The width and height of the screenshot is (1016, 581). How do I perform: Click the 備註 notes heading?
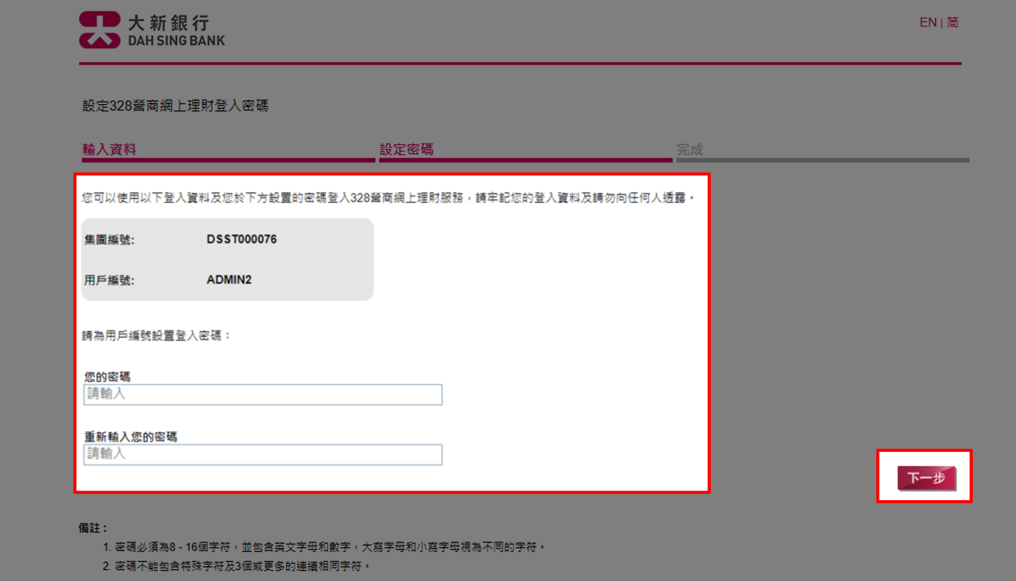[x=93, y=528]
